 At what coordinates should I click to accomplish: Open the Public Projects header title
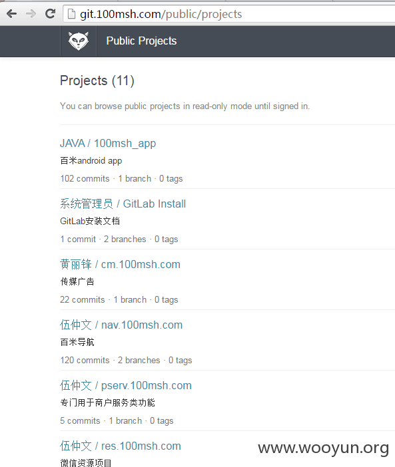click(x=141, y=41)
